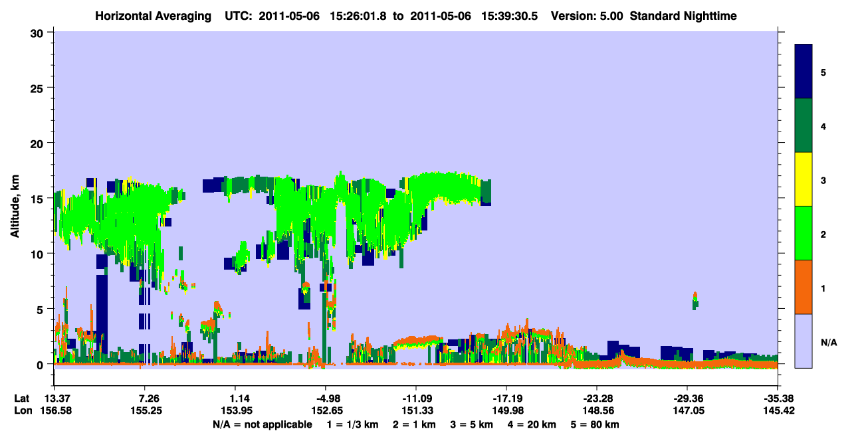This screenshot has height=443, width=864.
Task: Click the isolated orange-green feature near 6 km altitude
Action: click(695, 300)
